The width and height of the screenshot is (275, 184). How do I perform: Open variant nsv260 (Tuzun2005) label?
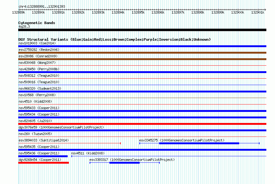pyautogui.click(x=35, y=134)
